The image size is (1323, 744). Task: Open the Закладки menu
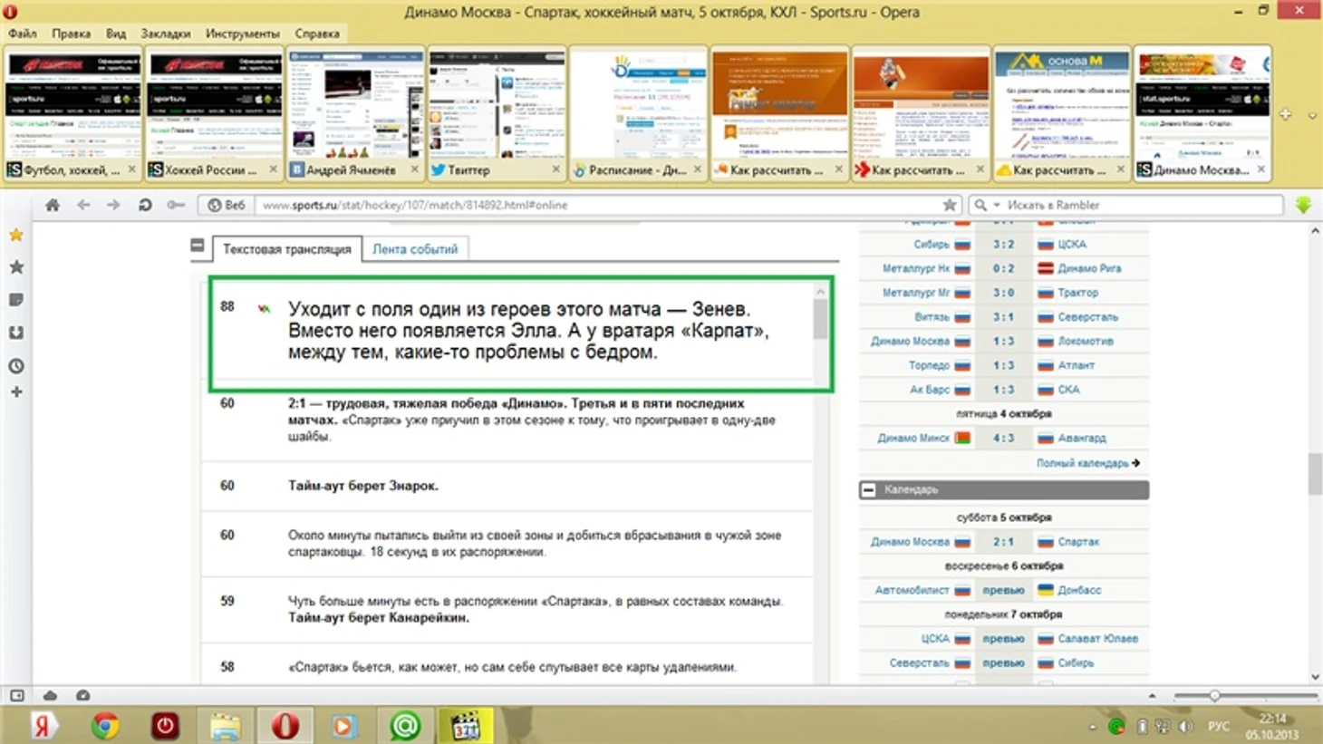coord(165,34)
